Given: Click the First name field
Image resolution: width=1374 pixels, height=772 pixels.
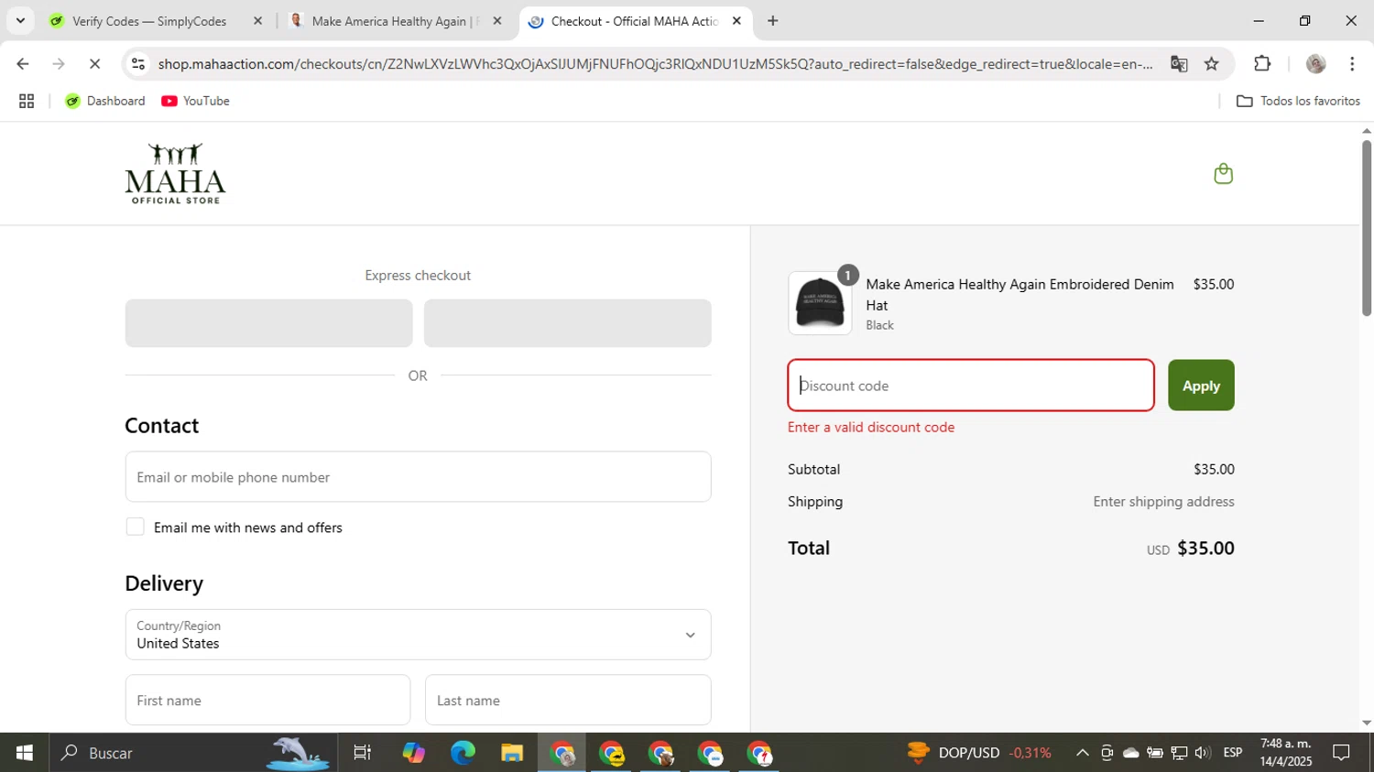Looking at the screenshot, I should click(267, 700).
